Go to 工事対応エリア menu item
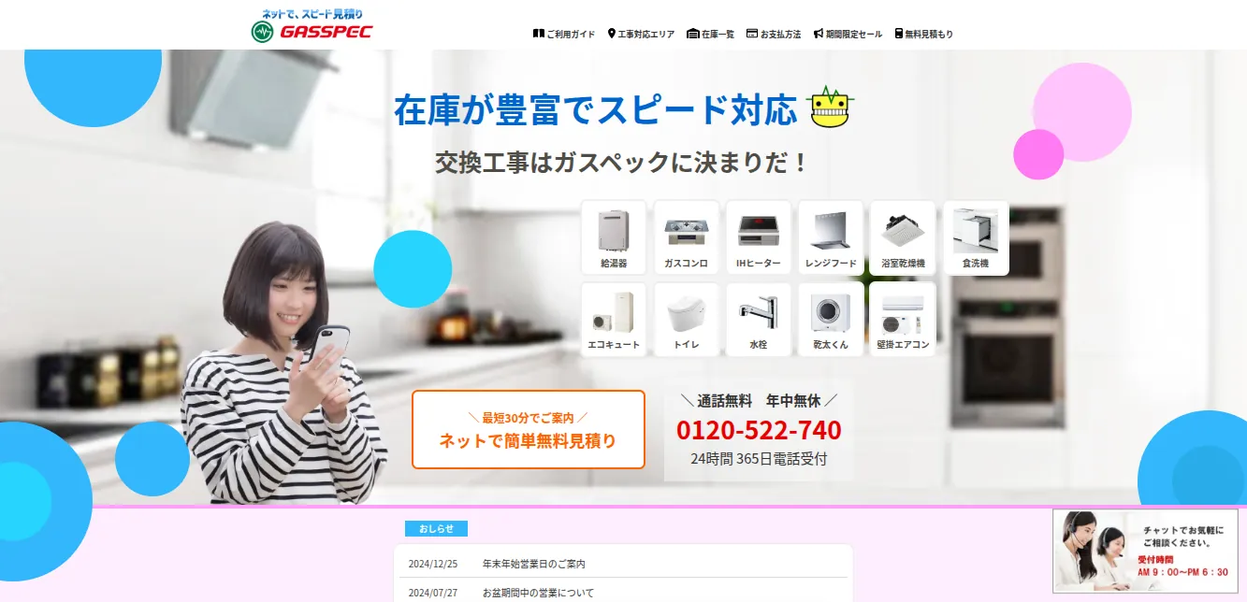The image size is (1247, 602). click(641, 34)
